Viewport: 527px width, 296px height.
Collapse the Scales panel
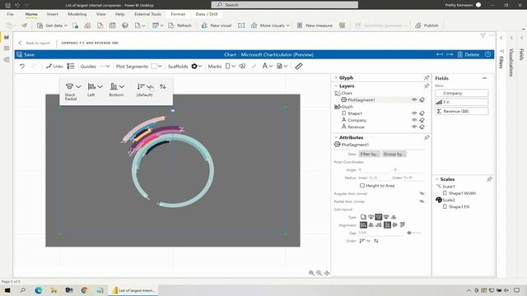tap(437, 179)
